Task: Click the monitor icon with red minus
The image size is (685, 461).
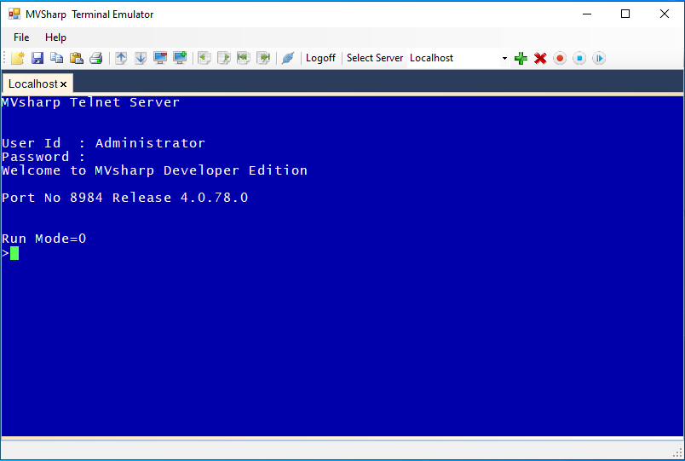Action: [160, 58]
